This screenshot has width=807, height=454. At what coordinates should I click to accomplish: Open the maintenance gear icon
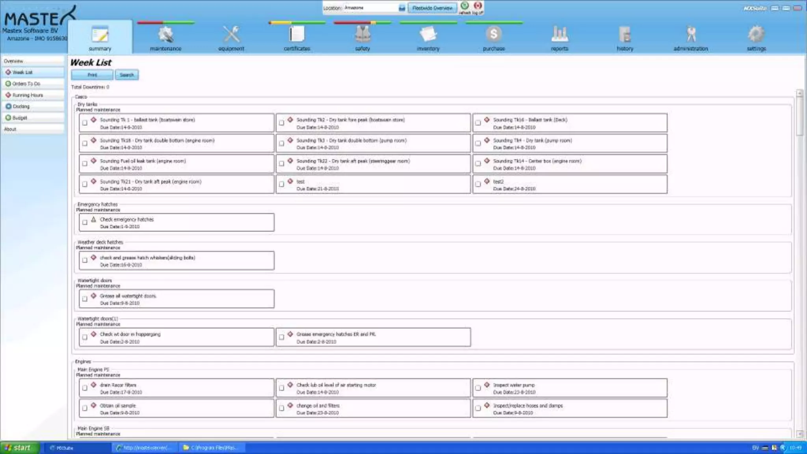[165, 35]
